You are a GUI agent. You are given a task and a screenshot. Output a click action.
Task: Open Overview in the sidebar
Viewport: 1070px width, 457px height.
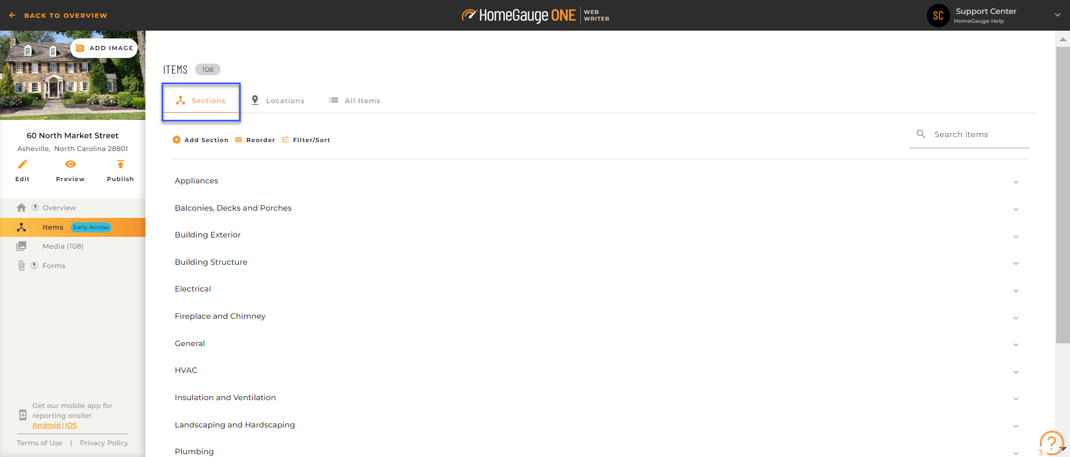pyautogui.click(x=59, y=208)
